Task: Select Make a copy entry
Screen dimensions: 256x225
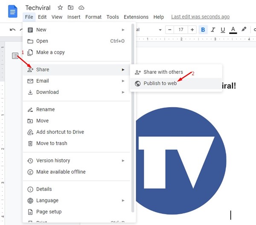Action: tap(76, 52)
